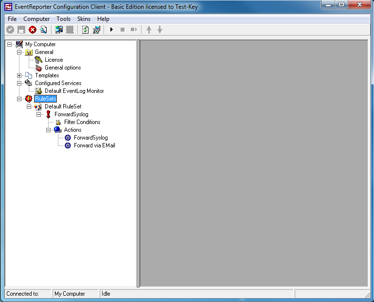
Task: Select the My Computer tree item
Action: [40, 44]
